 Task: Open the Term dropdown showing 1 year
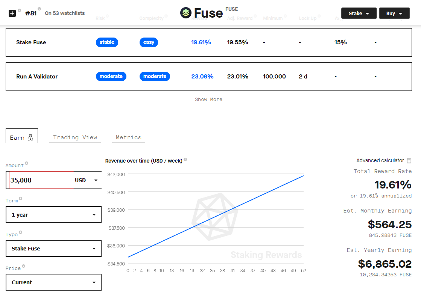pyautogui.click(x=54, y=215)
